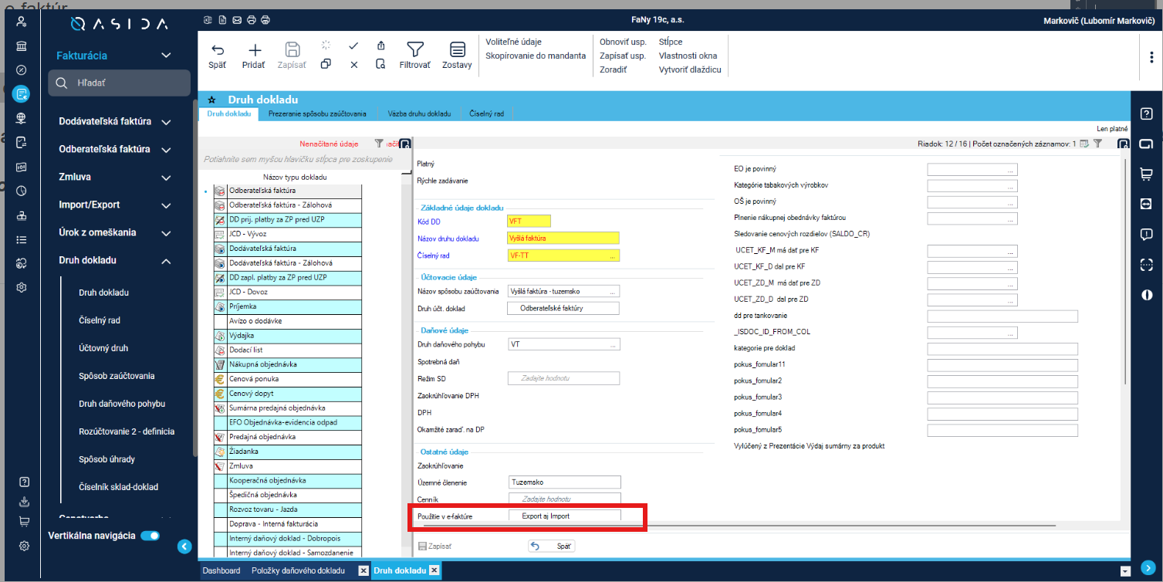Click the export upload icon in the toolbar
Viewport: 1163px width, 582px height.
[380, 46]
